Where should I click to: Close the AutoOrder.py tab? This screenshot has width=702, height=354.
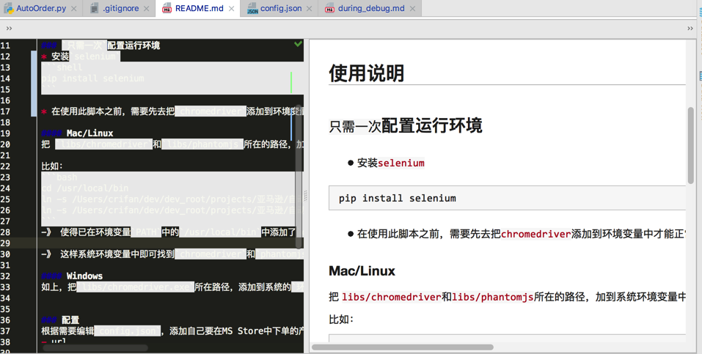click(x=74, y=9)
